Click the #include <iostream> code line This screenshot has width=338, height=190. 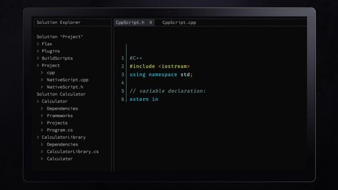(x=159, y=66)
